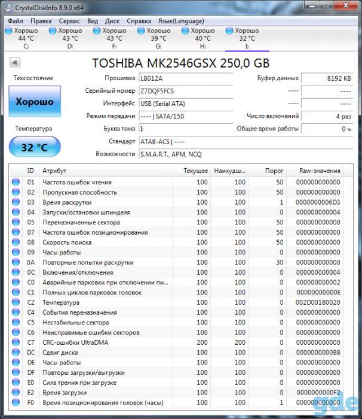Click the Число включений value 4 раз
The height and width of the screenshot is (419, 362).
tap(327, 116)
